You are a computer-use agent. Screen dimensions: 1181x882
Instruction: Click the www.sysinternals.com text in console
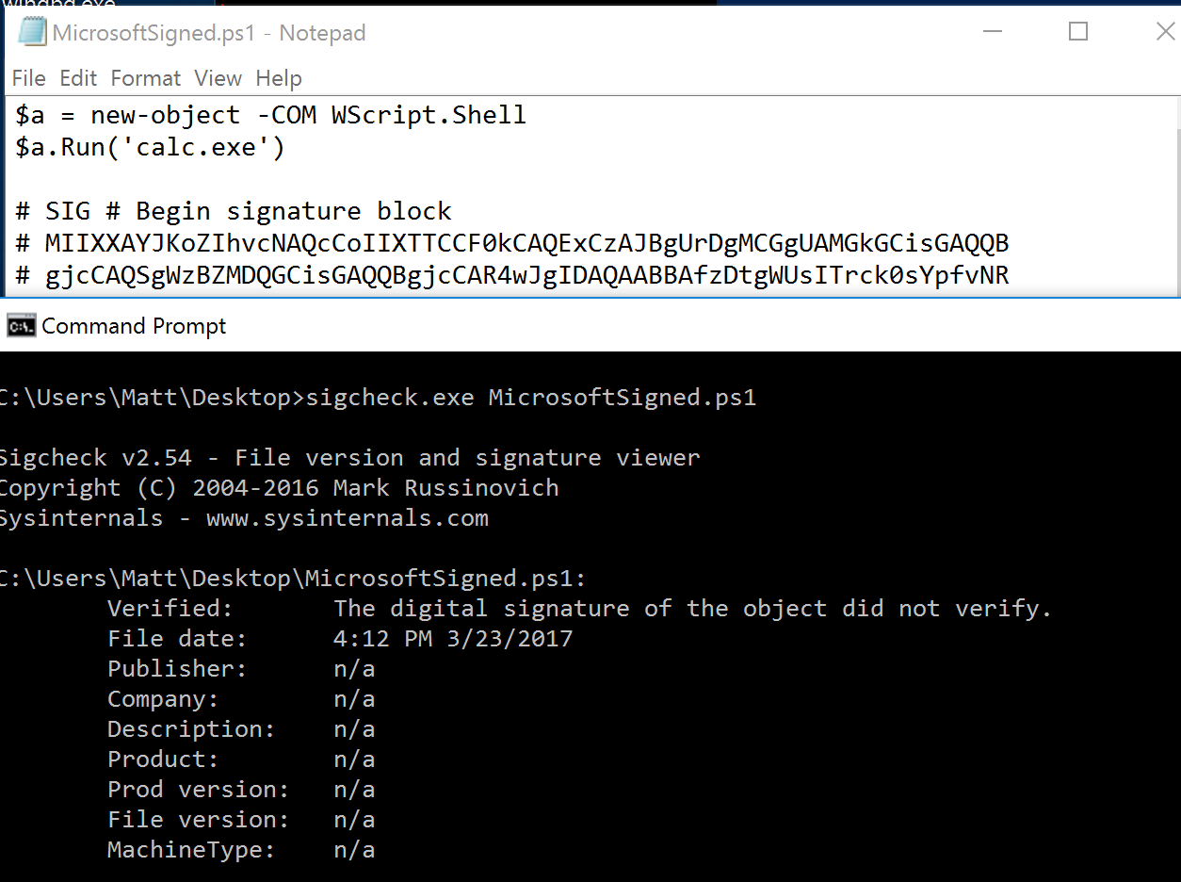[347, 518]
